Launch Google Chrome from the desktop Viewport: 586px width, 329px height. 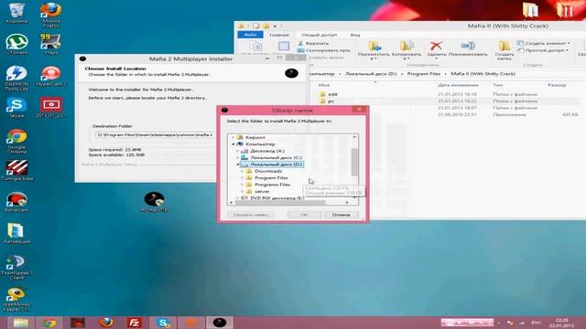pos(16,141)
